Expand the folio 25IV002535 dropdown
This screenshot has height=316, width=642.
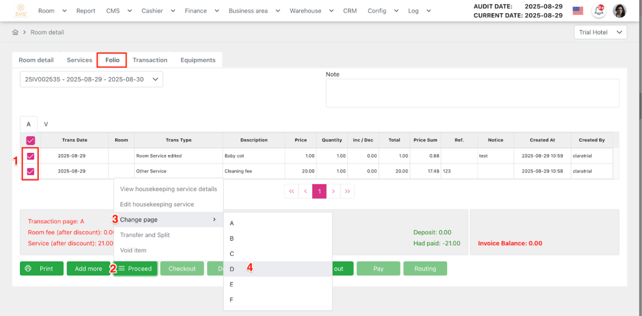click(x=92, y=80)
